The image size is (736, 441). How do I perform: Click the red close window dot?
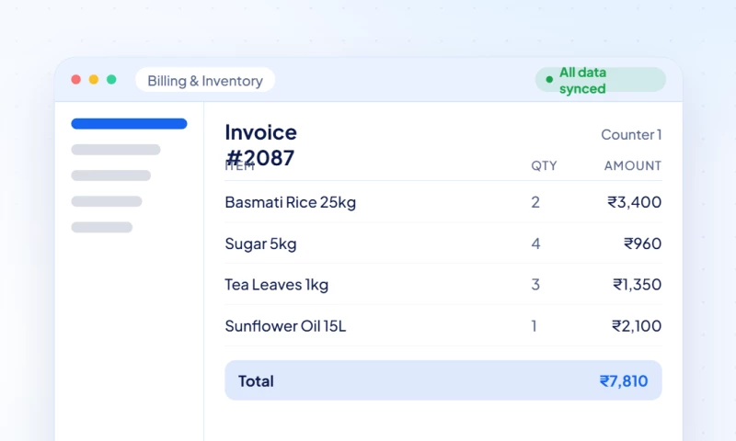76,80
